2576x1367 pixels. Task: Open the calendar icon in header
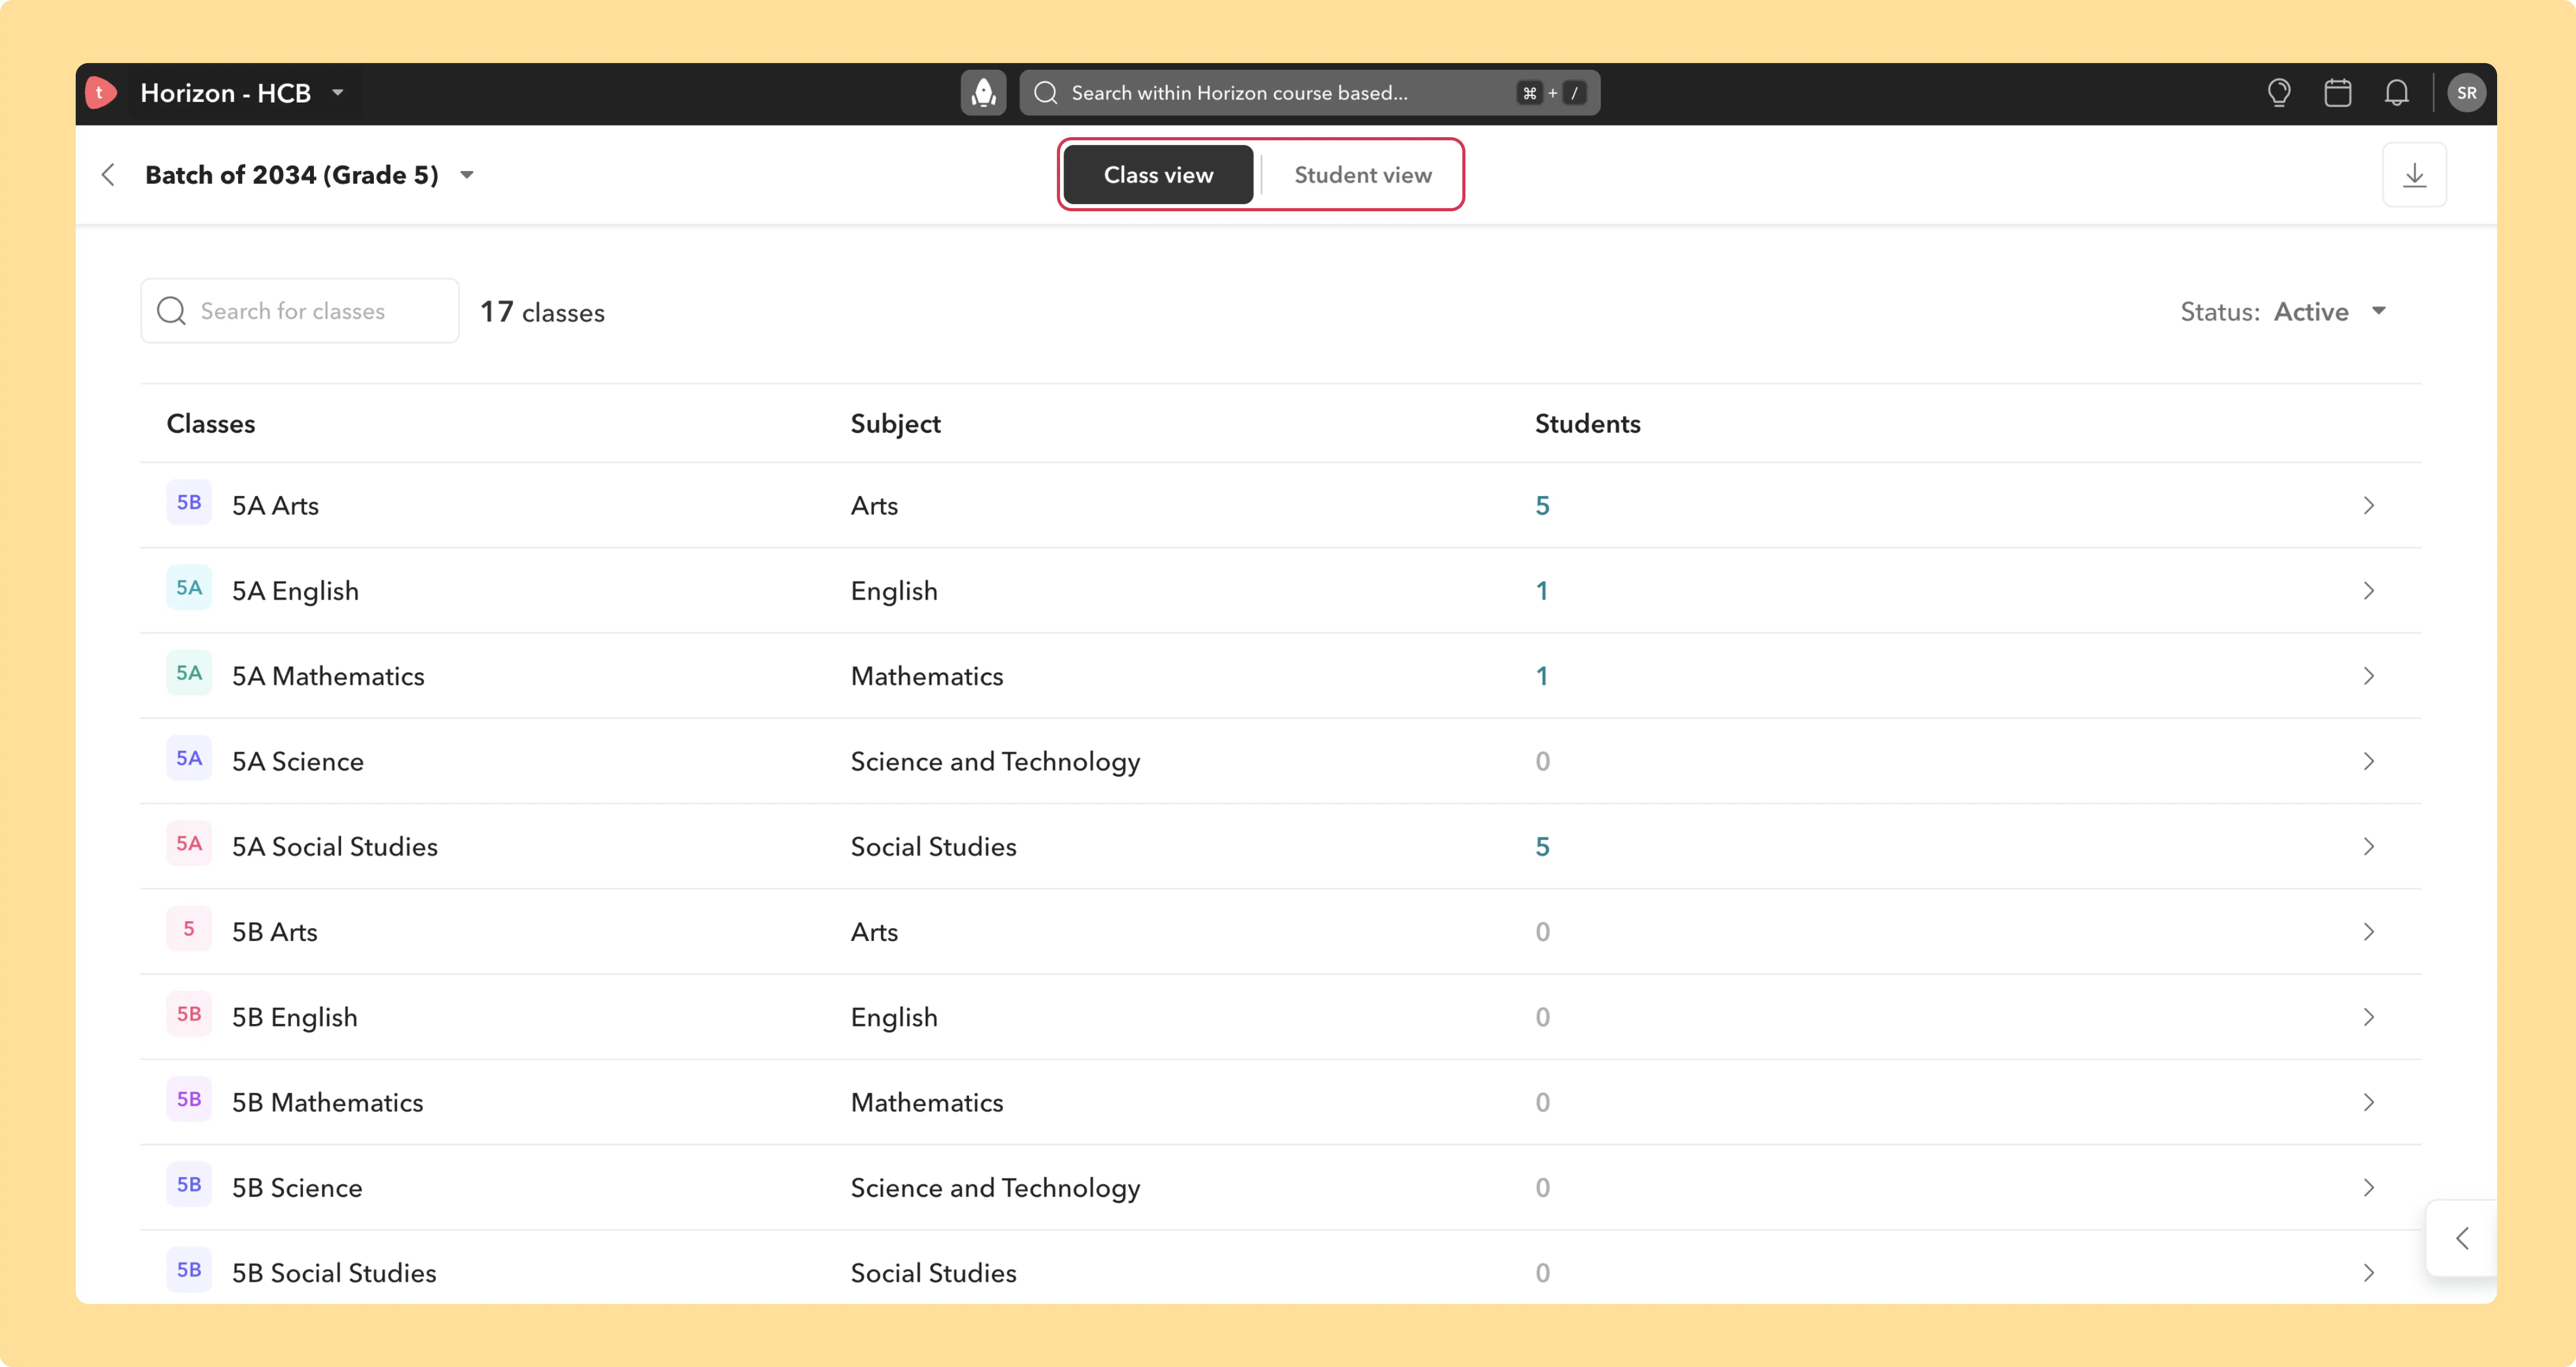click(x=2338, y=93)
